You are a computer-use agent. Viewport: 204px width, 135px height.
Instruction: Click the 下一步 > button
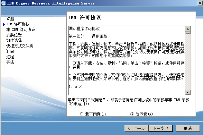point(161,128)
